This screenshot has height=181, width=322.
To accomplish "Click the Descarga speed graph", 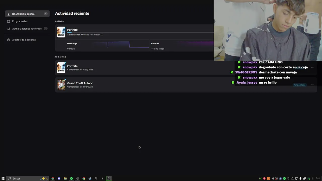I will [x=121, y=44].
